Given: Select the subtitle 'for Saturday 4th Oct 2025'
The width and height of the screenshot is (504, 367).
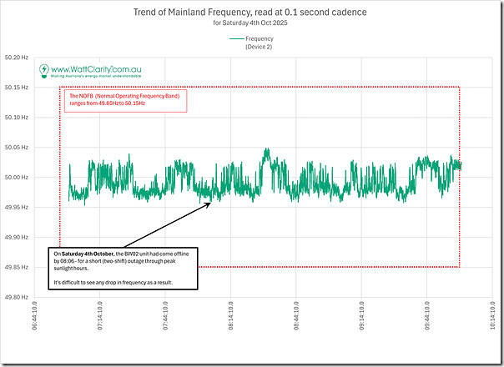Looking at the screenshot, I should tap(252, 23).
